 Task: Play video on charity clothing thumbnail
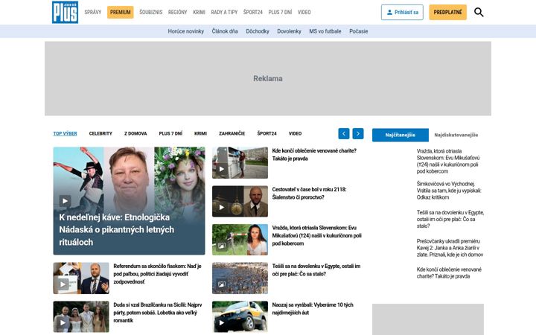click(222, 169)
